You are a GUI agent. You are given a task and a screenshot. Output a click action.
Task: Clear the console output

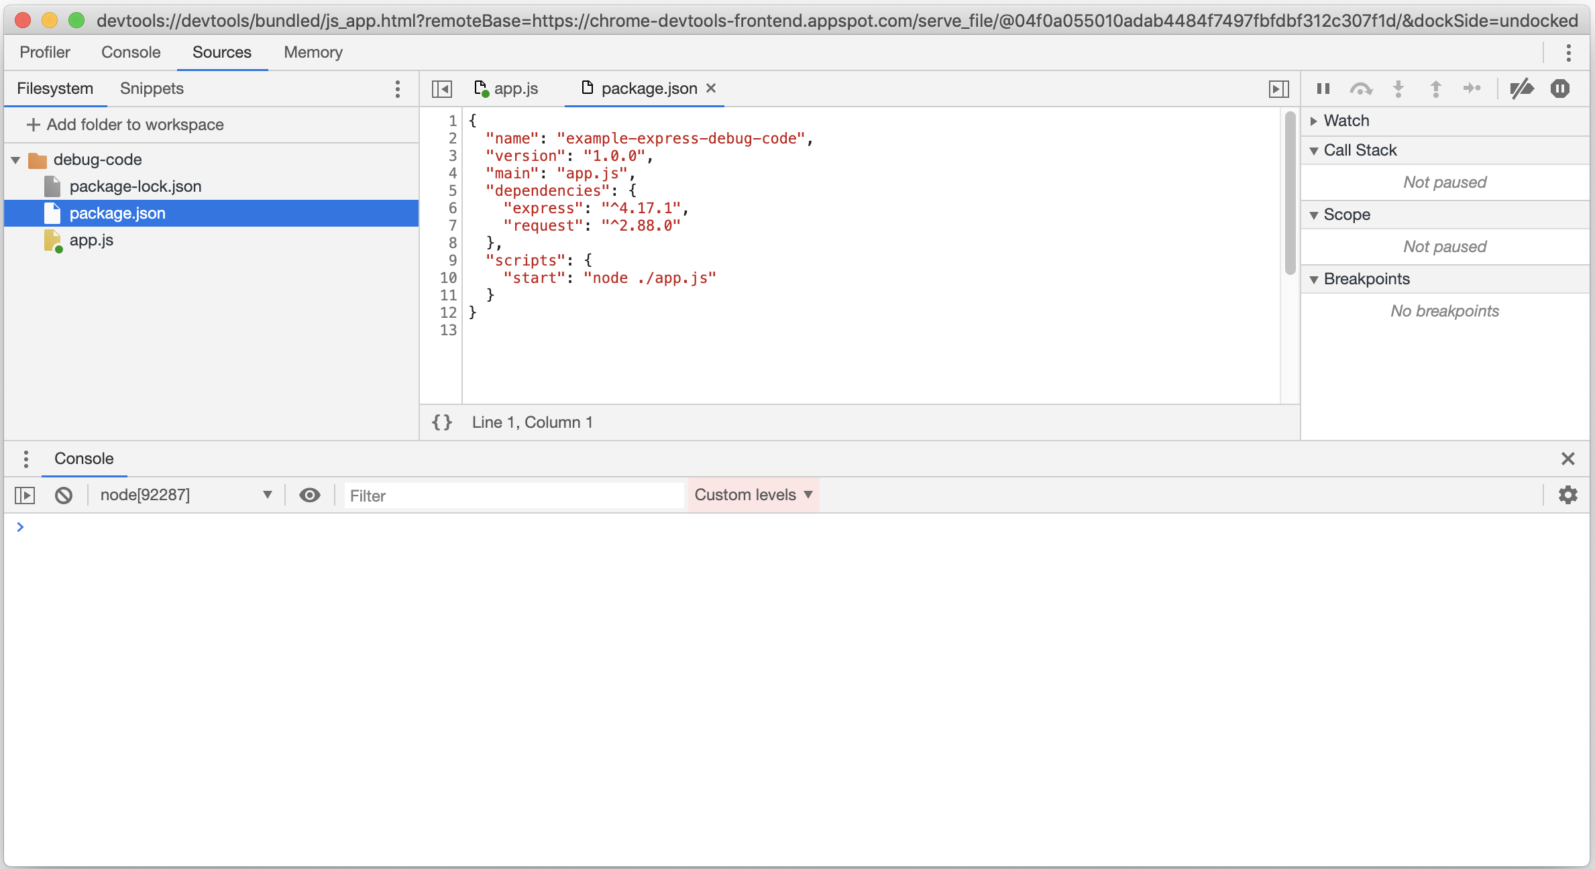point(64,495)
